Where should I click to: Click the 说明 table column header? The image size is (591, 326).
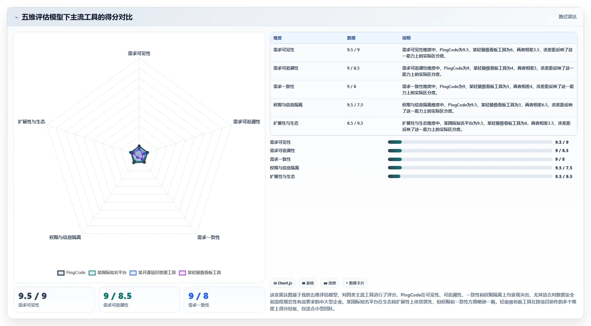point(406,38)
